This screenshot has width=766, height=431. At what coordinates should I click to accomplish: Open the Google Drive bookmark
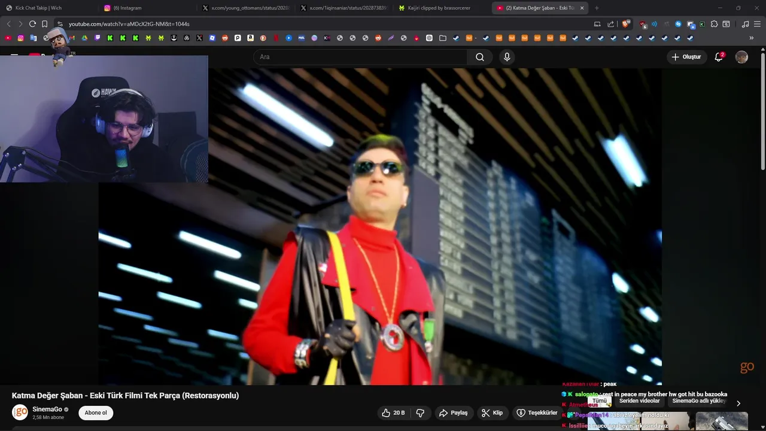click(84, 38)
